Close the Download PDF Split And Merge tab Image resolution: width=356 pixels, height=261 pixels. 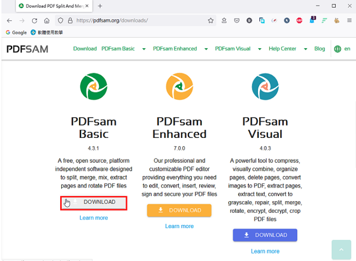(x=87, y=6)
